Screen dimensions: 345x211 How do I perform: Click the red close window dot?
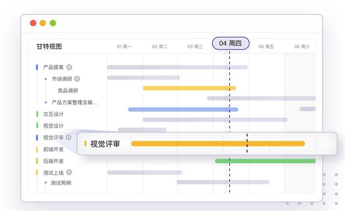33,23
